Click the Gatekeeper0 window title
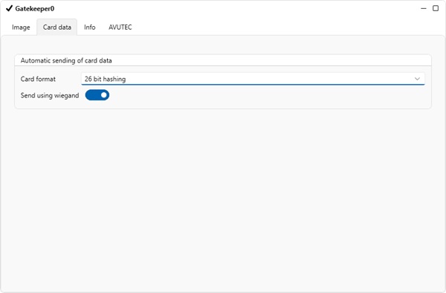The width and height of the screenshot is (446, 293). [x=35, y=8]
